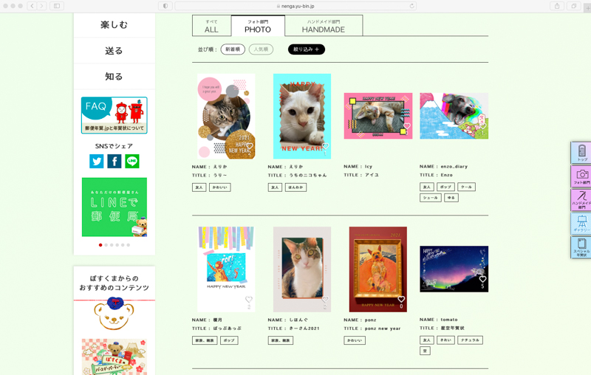Click ほんわか tag under うちのニコちゃん
The width and height of the screenshot is (591, 375).
click(x=296, y=187)
